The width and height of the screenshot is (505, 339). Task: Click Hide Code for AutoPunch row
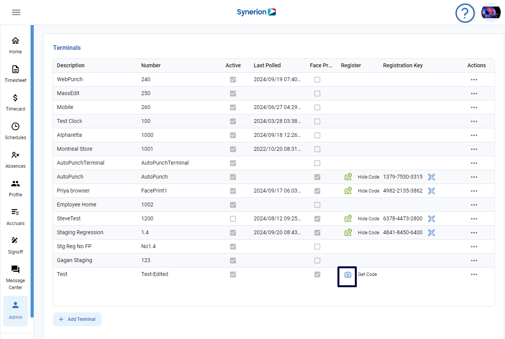point(368,177)
